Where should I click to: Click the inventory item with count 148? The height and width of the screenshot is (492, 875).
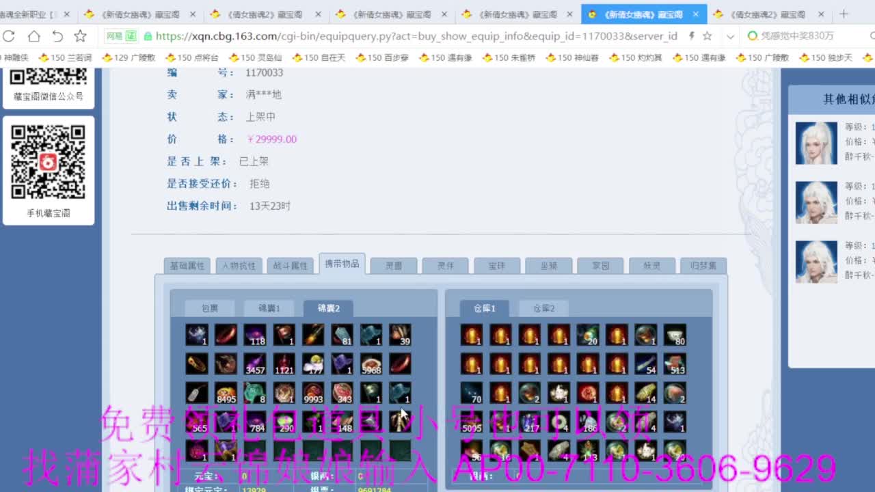342,422
